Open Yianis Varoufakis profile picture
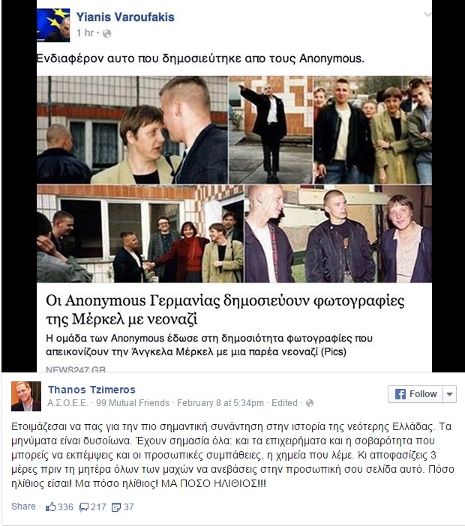The image size is (465, 526). 53,25
